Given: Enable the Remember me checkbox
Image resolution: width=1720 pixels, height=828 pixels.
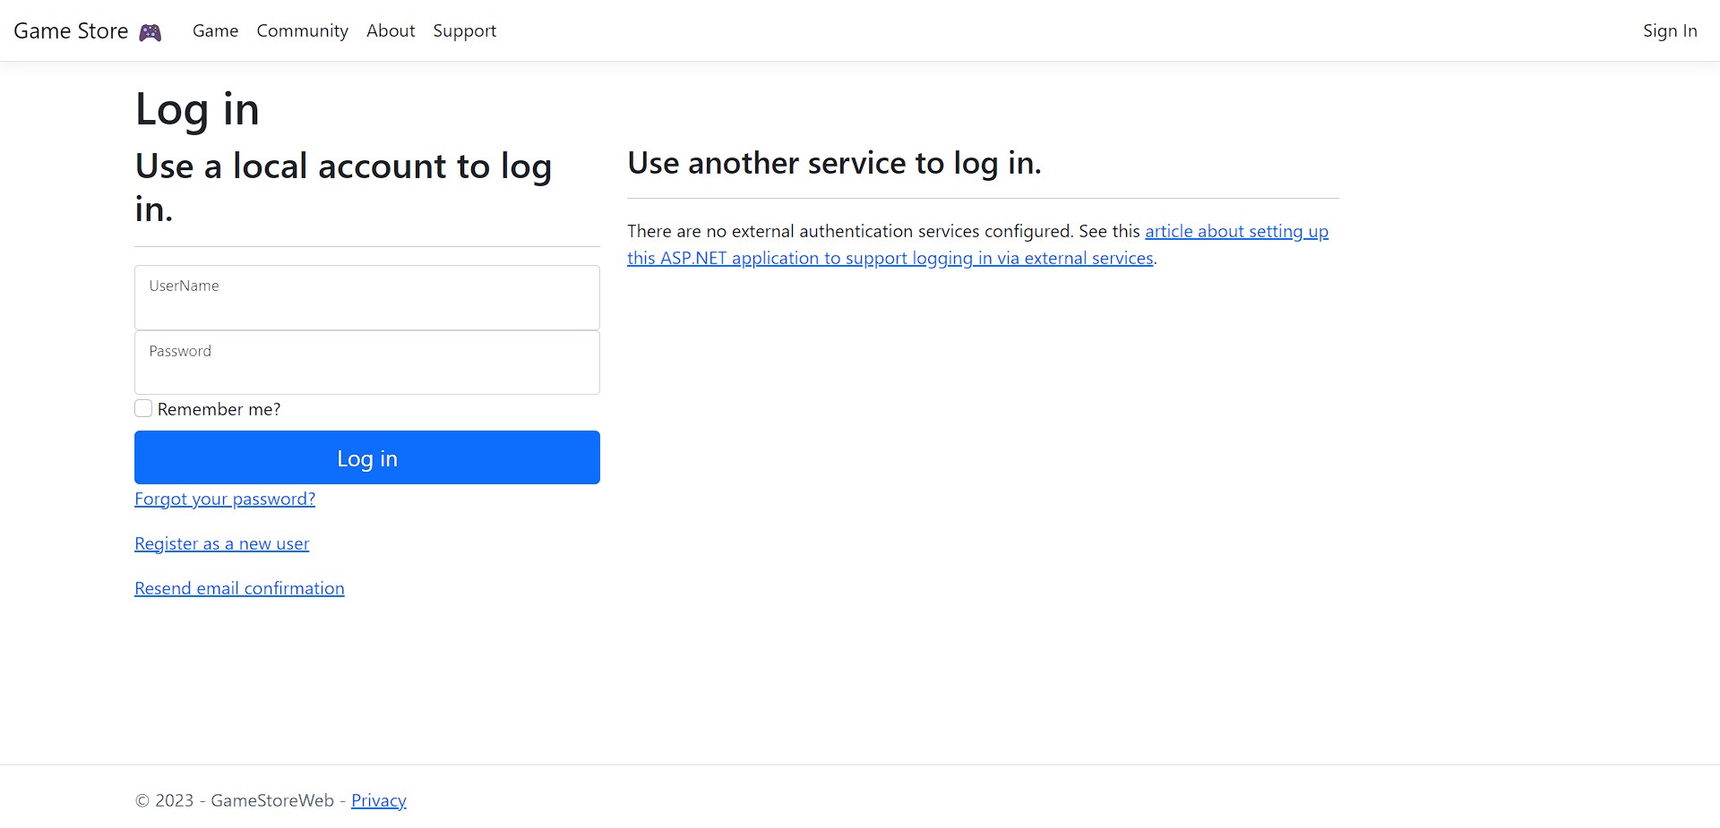Looking at the screenshot, I should [143, 408].
